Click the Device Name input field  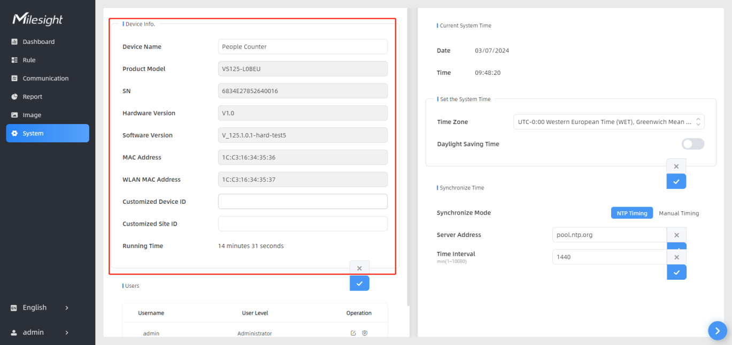click(303, 47)
